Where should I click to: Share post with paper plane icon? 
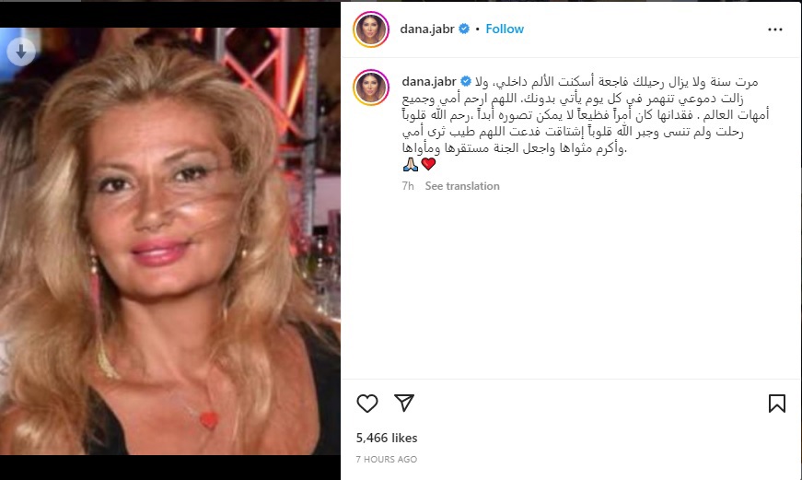tap(404, 403)
